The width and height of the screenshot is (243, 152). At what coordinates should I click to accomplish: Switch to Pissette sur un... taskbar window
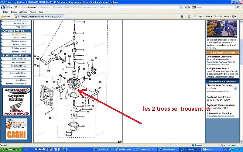click(146, 150)
